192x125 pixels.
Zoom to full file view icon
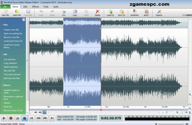[x=181, y=112]
